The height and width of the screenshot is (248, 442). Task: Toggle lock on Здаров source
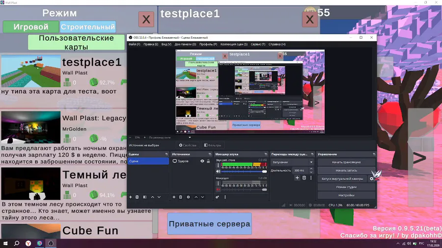click(208, 161)
